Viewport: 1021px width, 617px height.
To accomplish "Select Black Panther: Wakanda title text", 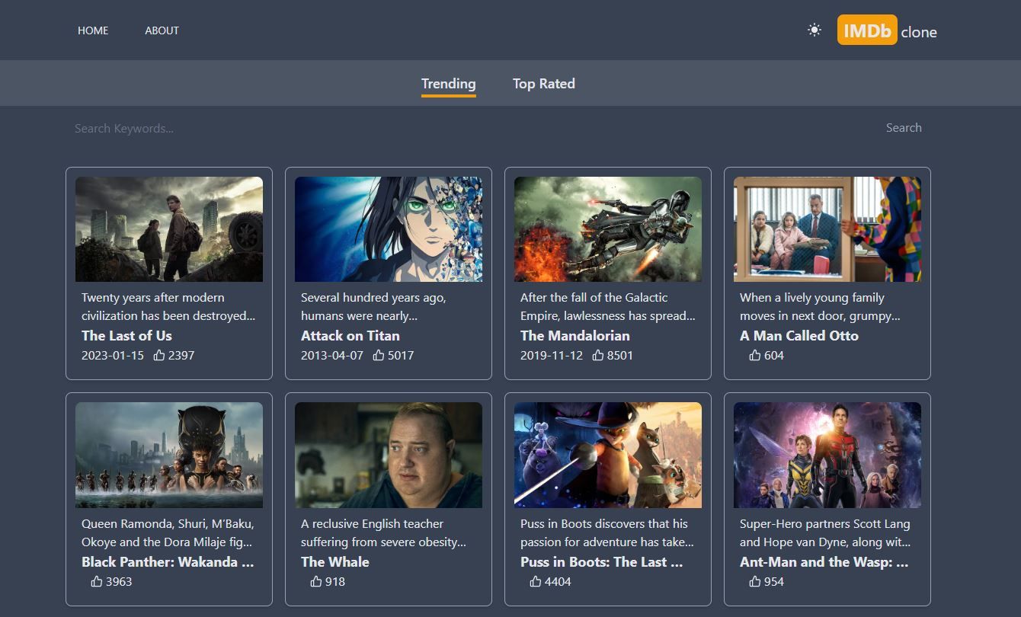I will point(168,562).
